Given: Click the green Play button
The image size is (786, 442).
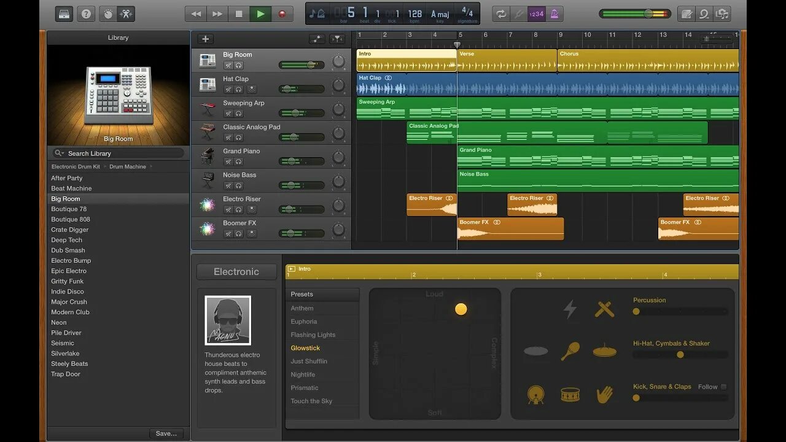Looking at the screenshot, I should [260, 14].
